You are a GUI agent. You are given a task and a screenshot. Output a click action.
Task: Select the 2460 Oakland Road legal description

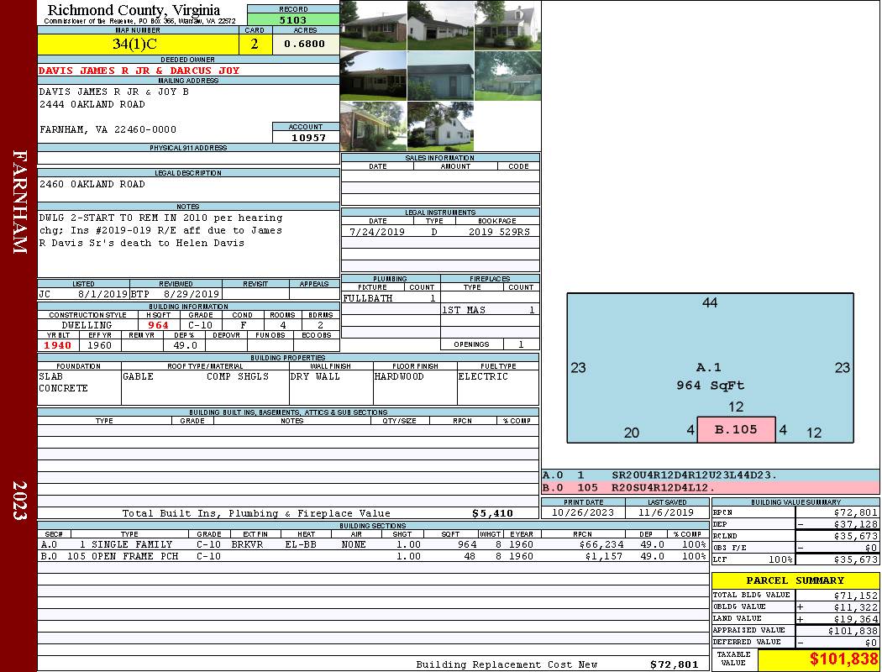point(92,184)
